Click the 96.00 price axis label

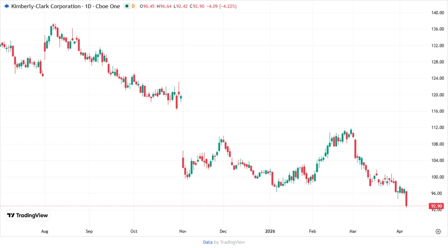pos(436,193)
